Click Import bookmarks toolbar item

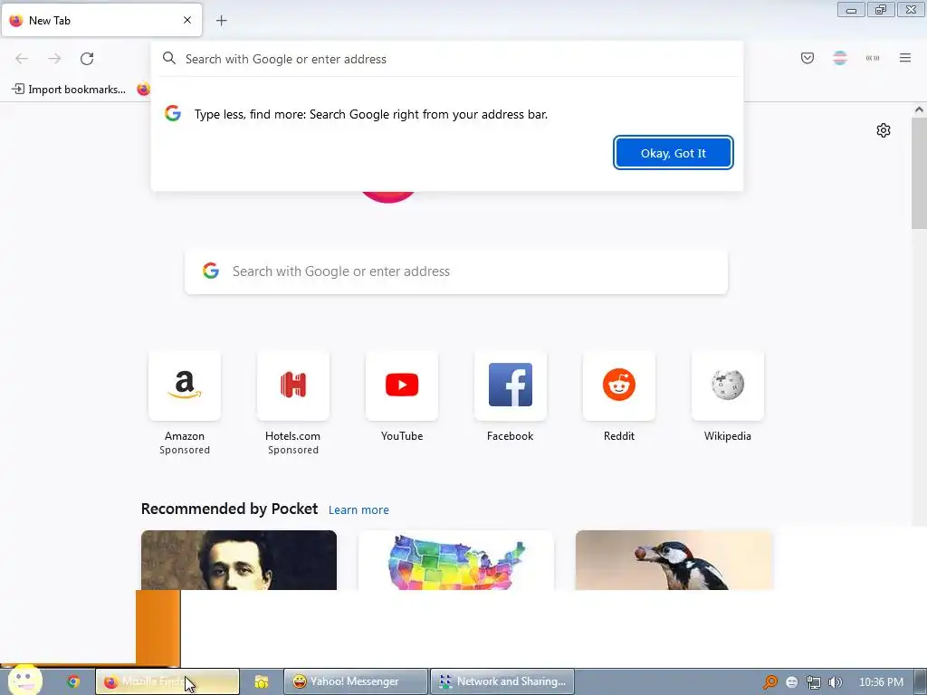coord(69,90)
